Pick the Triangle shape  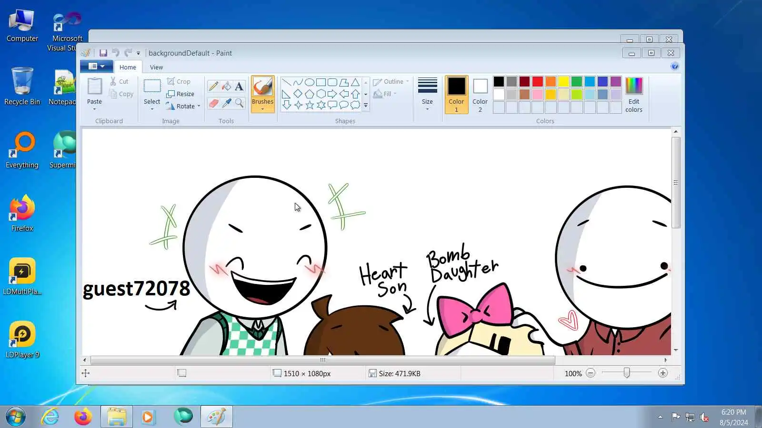pos(355,82)
